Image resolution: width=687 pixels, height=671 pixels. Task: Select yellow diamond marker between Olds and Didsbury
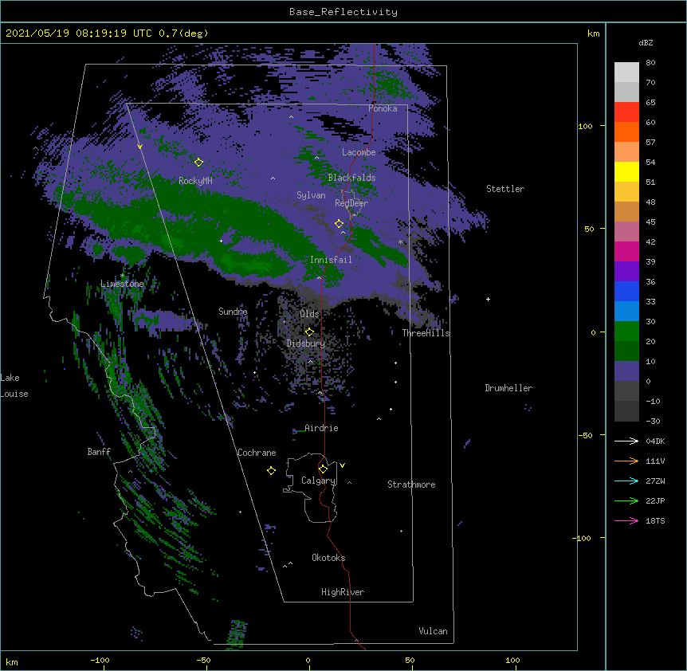point(309,332)
